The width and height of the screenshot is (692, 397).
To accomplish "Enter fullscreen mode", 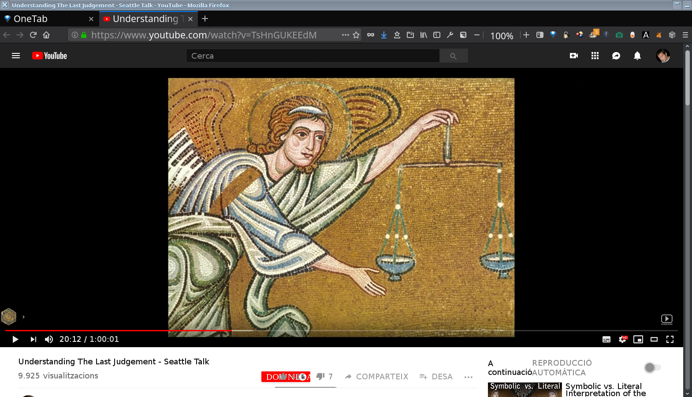I will tap(670, 339).
